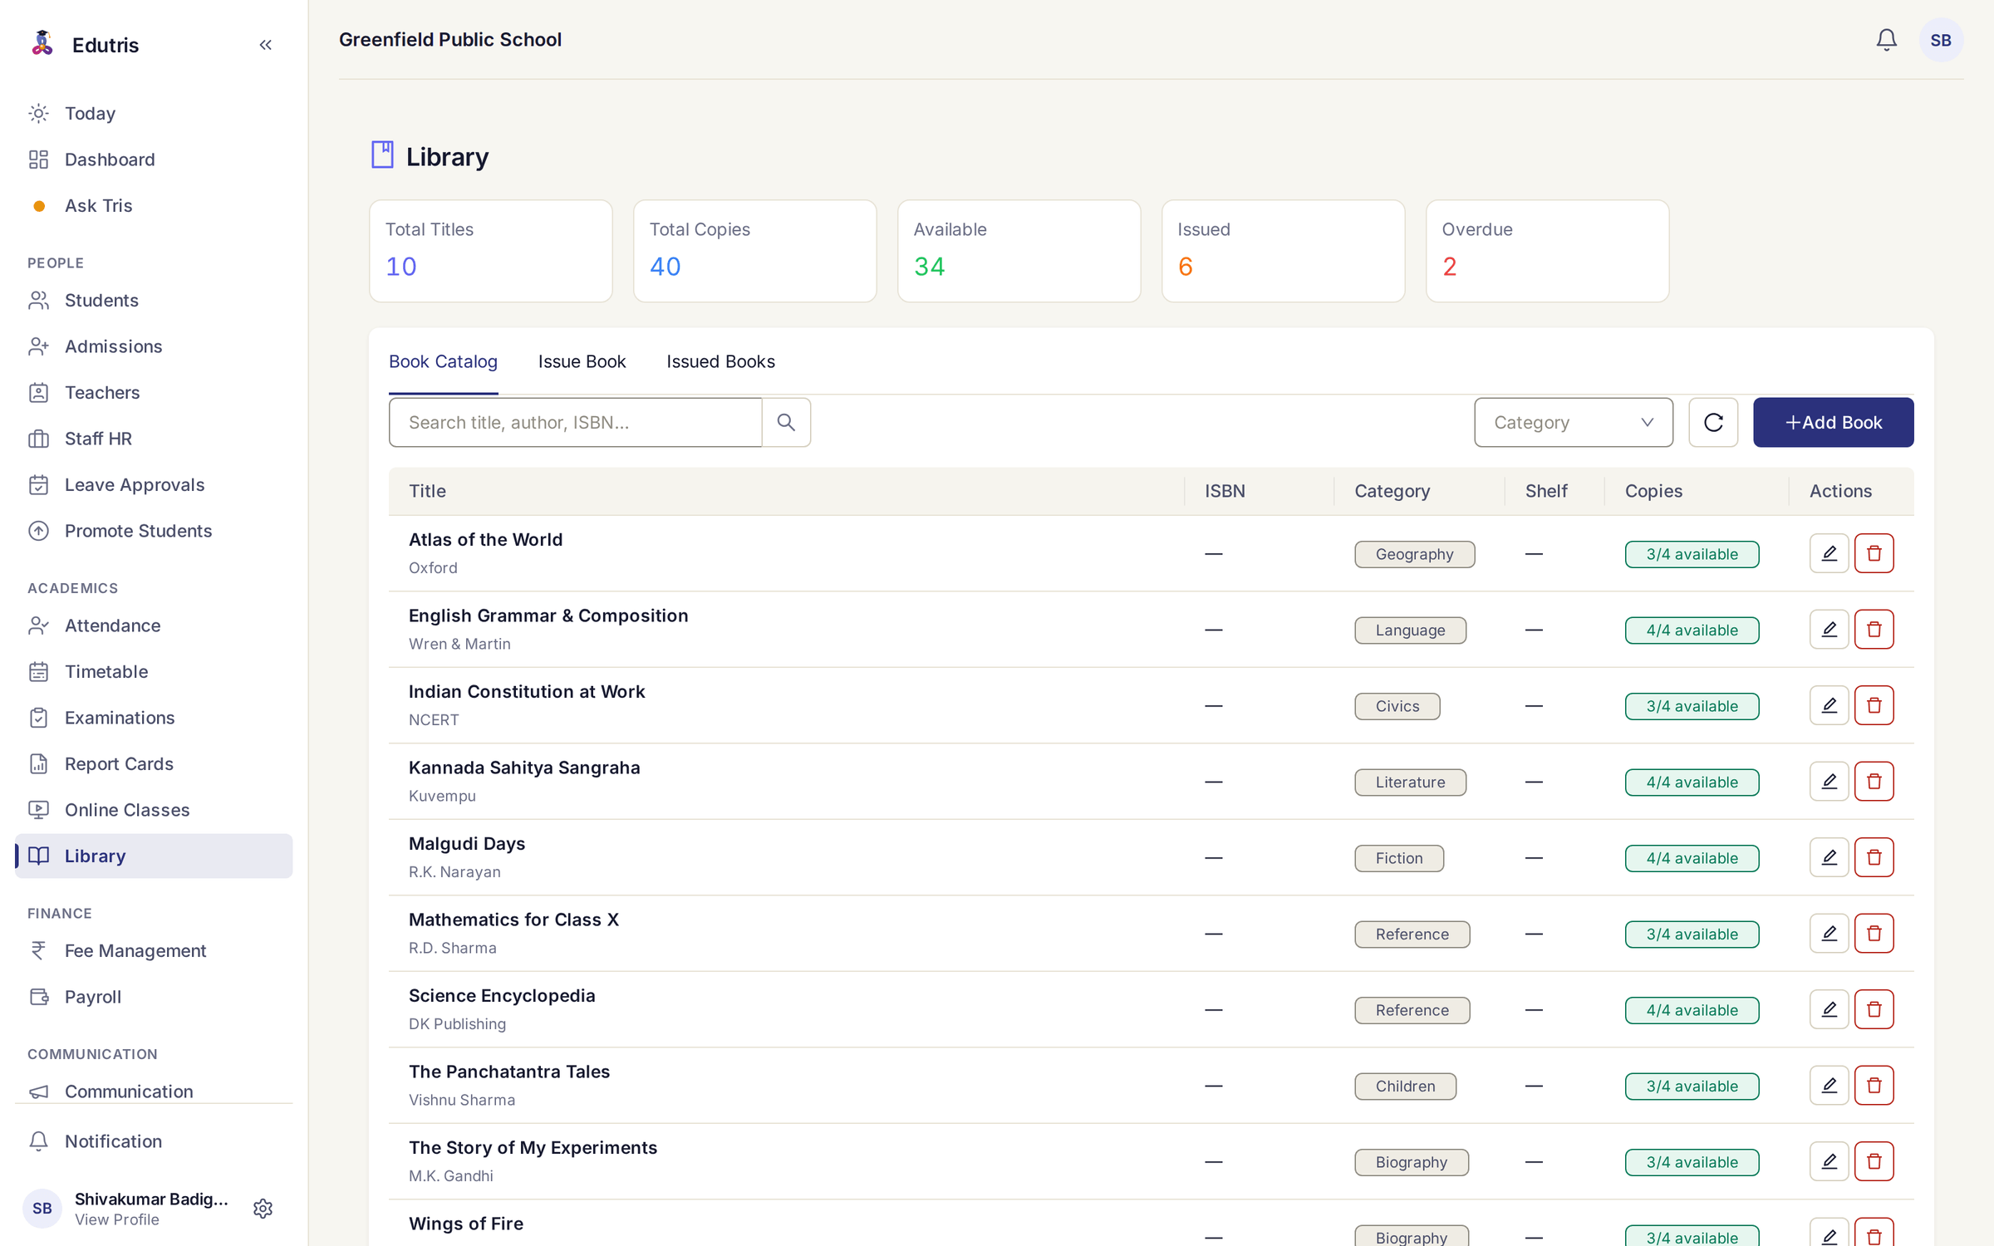Open Teachers section
Viewport: 1994px width, 1246px height.
(154, 392)
